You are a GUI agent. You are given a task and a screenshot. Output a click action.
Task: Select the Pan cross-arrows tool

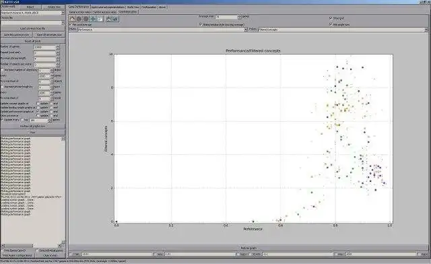[93, 19]
